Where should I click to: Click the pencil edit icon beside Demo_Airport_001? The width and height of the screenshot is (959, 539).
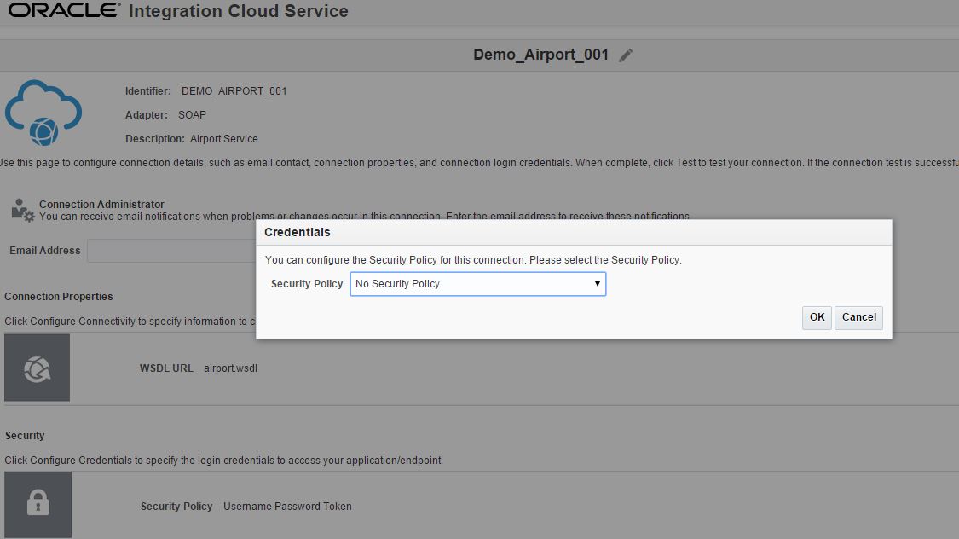point(625,55)
